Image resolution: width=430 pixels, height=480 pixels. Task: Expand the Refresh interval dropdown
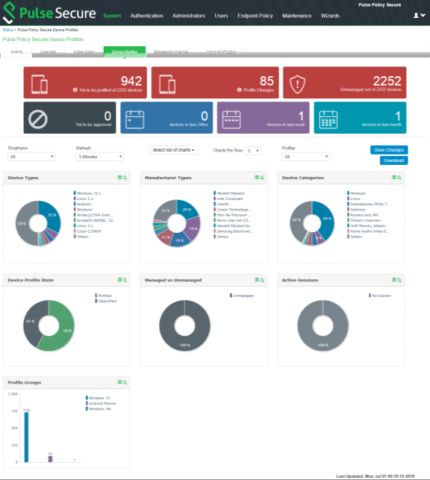pos(100,157)
